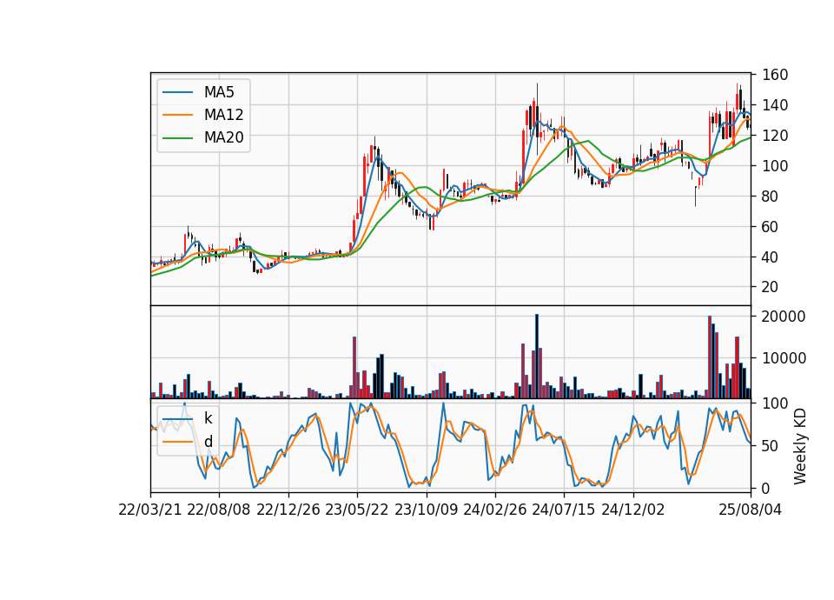Click the 50 tick on KD axis
The width and height of the screenshot is (834, 600).
pyautogui.click(x=771, y=445)
